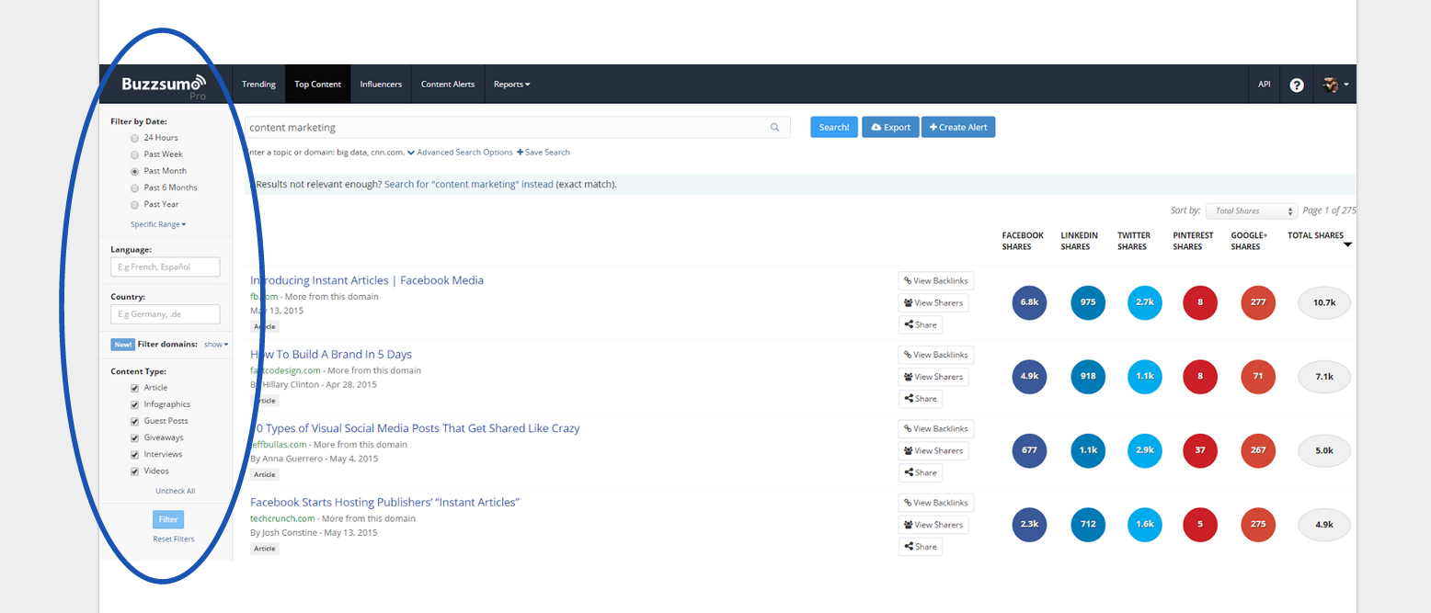The width and height of the screenshot is (1431, 613).
Task: Click the Uncheck All link
Action: pyautogui.click(x=175, y=492)
